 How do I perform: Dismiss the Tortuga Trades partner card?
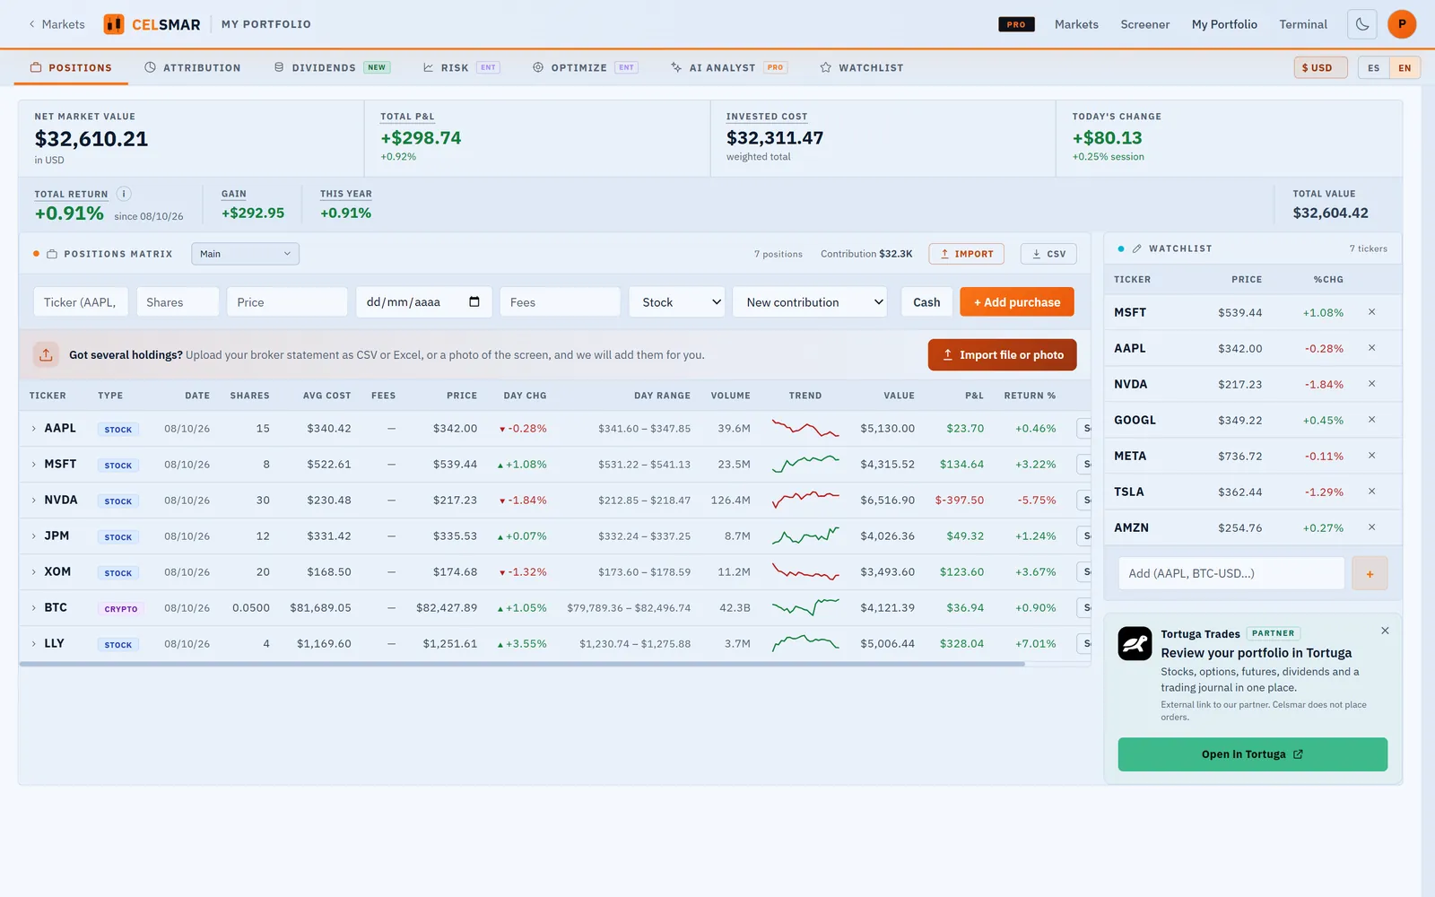(x=1385, y=631)
